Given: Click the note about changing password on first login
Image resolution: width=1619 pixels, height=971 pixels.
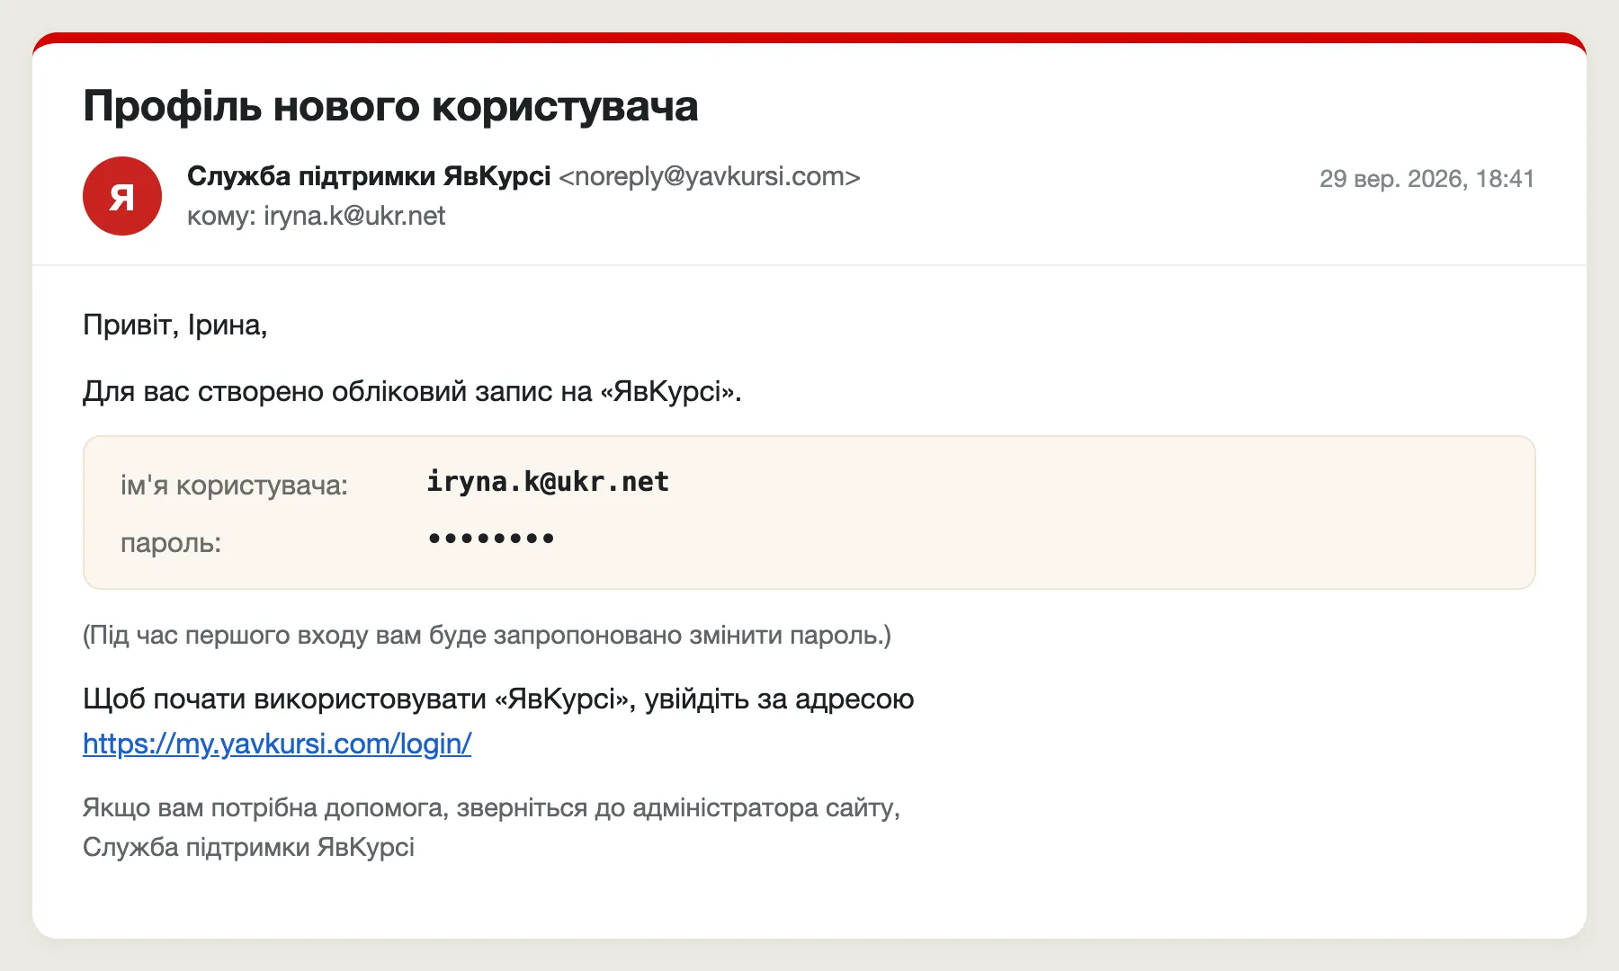Looking at the screenshot, I should pyautogui.click(x=487, y=636).
